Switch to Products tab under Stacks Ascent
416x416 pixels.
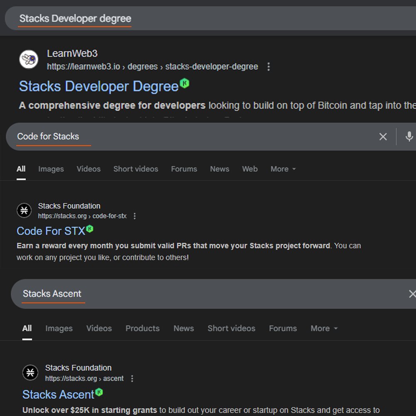(142, 329)
